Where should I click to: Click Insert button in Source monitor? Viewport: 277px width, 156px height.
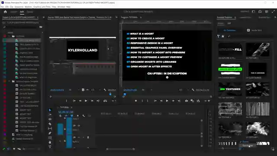click(105, 101)
